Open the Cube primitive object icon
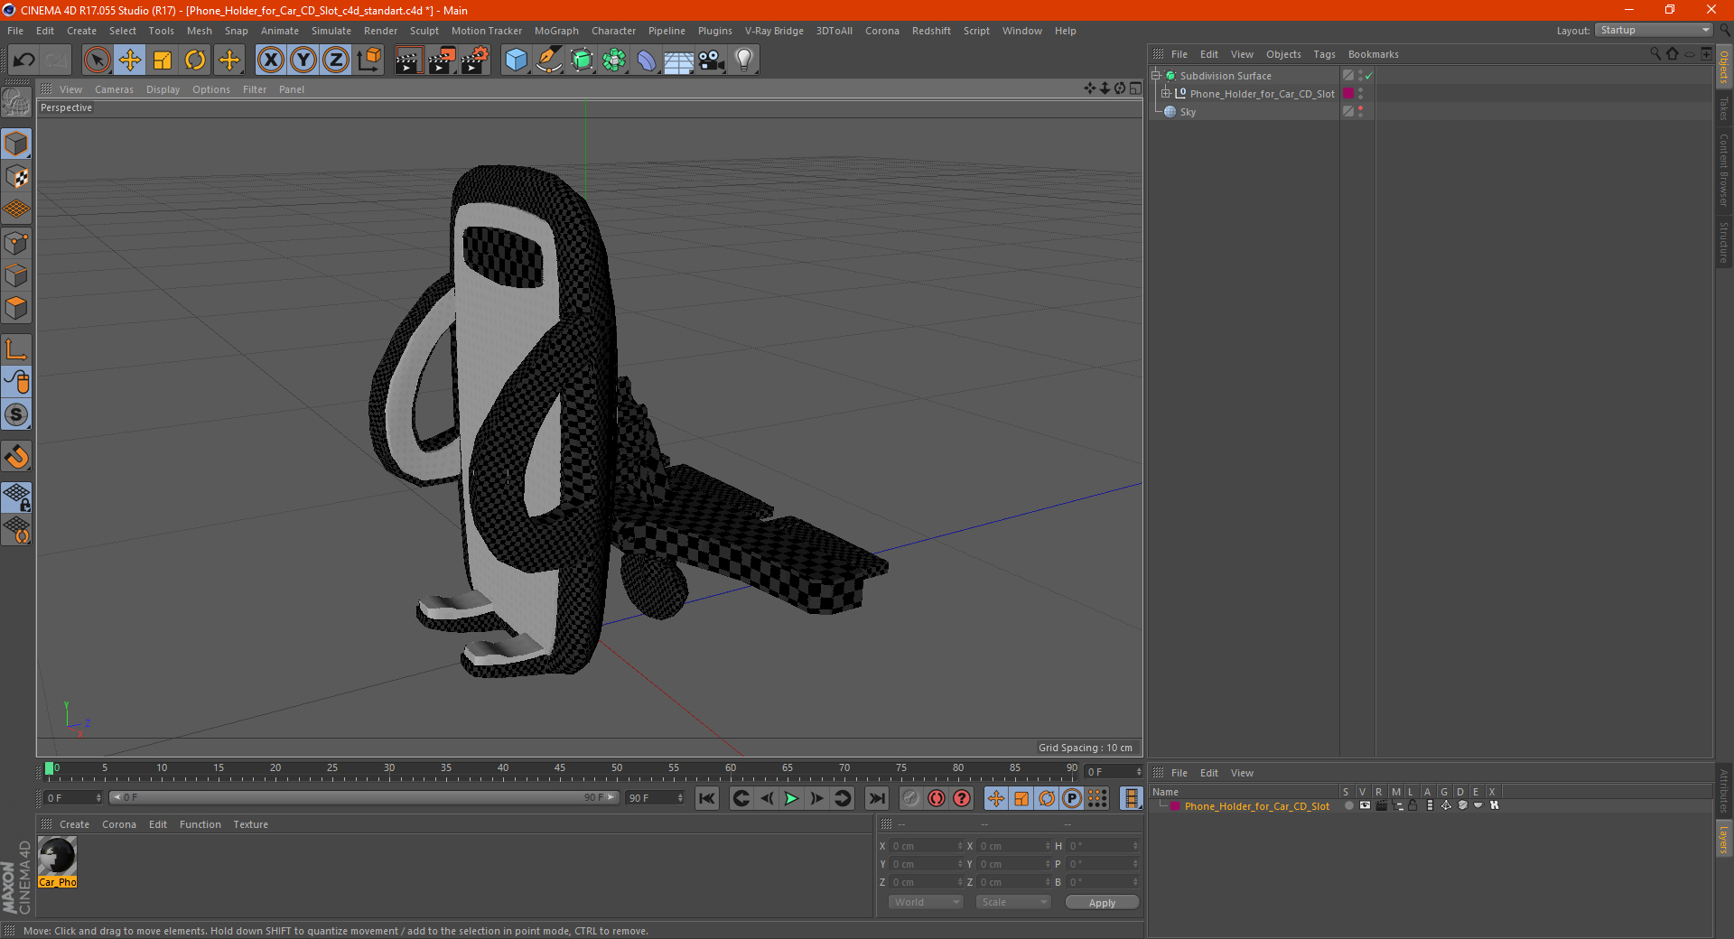1734x939 pixels. 516,60
